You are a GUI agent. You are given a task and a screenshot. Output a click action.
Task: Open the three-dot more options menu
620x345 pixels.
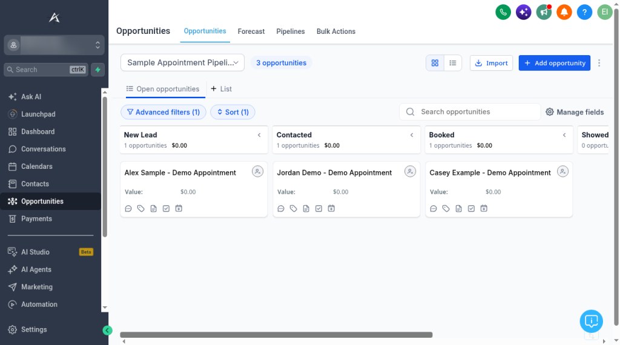[599, 63]
